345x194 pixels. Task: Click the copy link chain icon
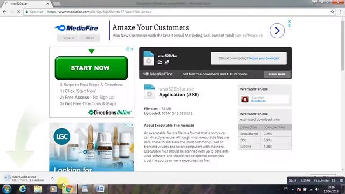pos(167,63)
